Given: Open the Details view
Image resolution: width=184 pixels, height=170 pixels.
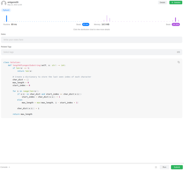Looking at the screenshot, I should 162,2.
